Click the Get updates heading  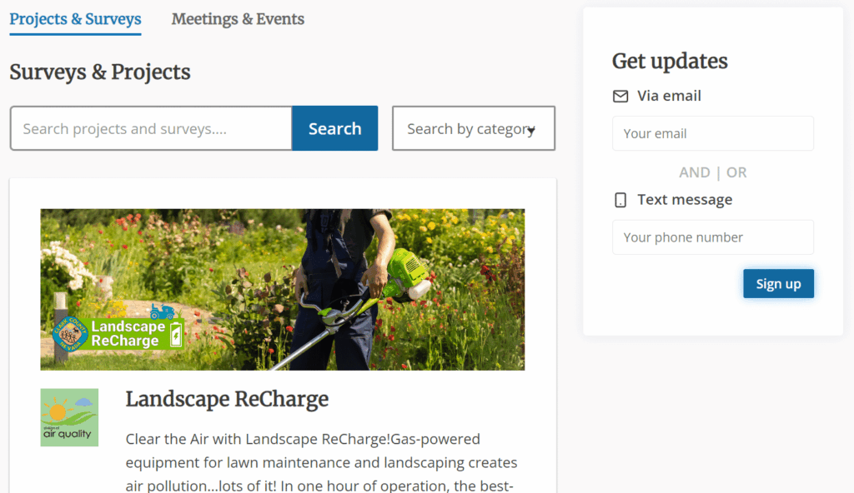[670, 62]
